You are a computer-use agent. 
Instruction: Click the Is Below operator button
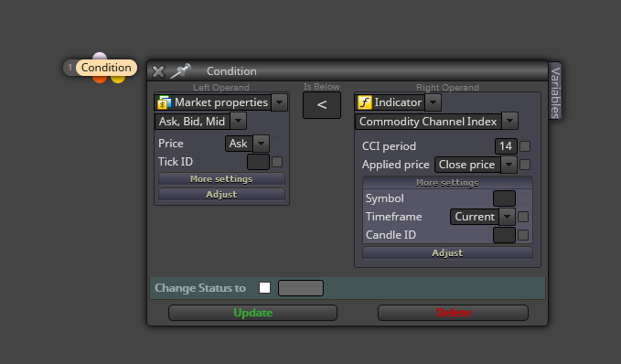(322, 105)
